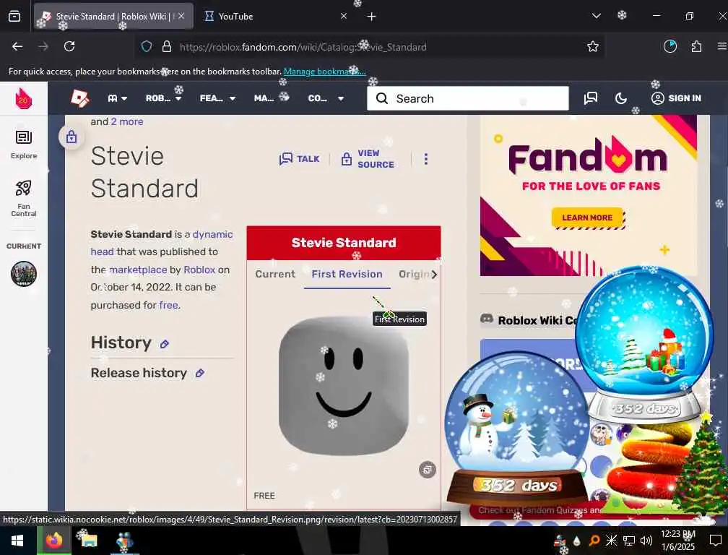
Task: Open the Roblox Wiki logo icon
Action: click(80, 98)
